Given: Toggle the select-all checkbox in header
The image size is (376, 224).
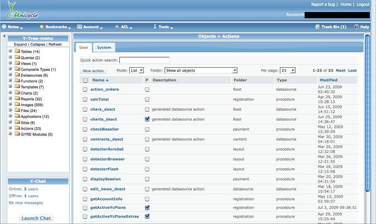Looking at the screenshot, I should (x=85, y=80).
